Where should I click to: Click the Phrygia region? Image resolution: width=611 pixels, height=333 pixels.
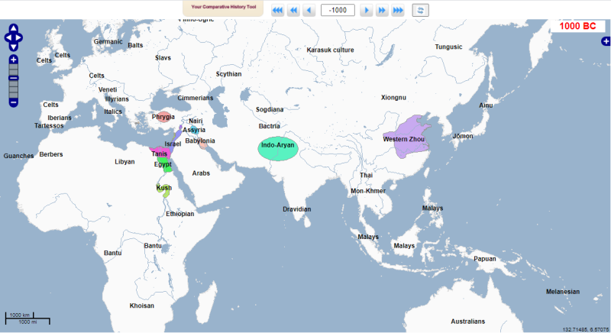(x=163, y=116)
